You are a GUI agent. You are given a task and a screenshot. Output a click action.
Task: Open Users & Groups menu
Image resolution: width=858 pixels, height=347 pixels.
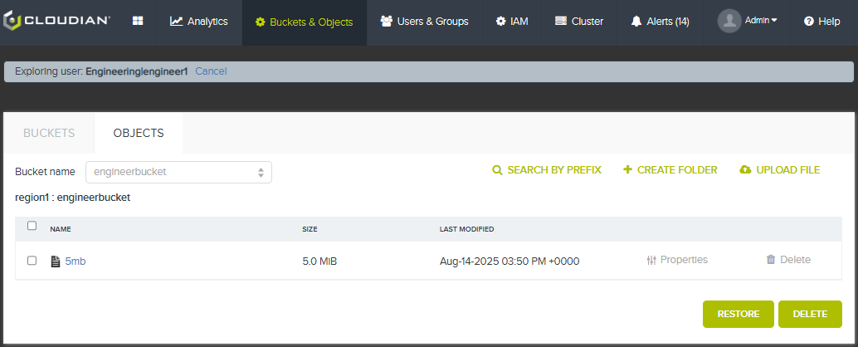coord(425,22)
